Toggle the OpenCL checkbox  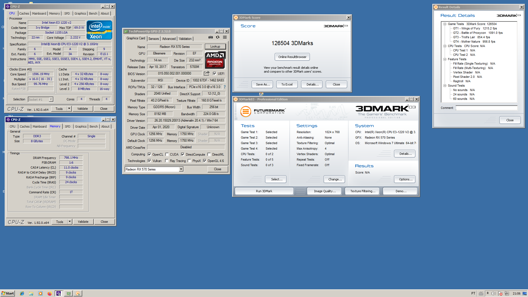[149, 154]
